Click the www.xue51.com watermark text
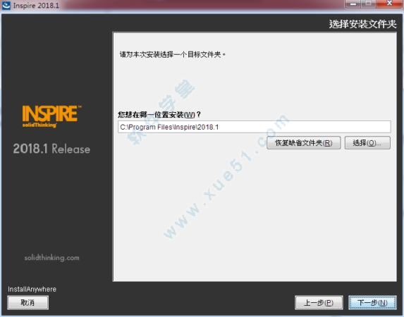 click(226, 177)
